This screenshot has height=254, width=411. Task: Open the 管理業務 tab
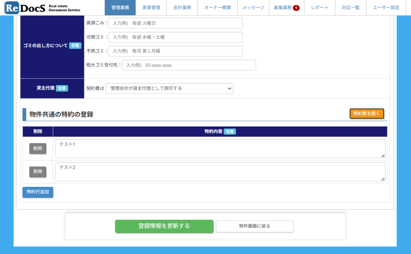point(120,8)
